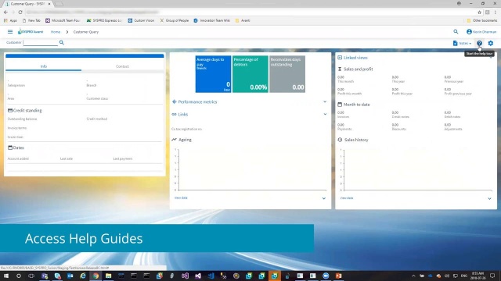
Task: Bookmark the page with star icon
Action: pyautogui.click(x=479, y=12)
